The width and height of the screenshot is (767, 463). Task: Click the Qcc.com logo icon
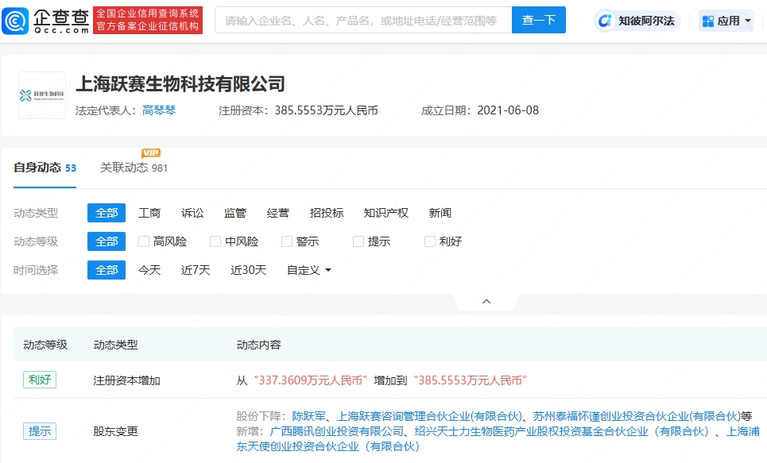(16, 21)
